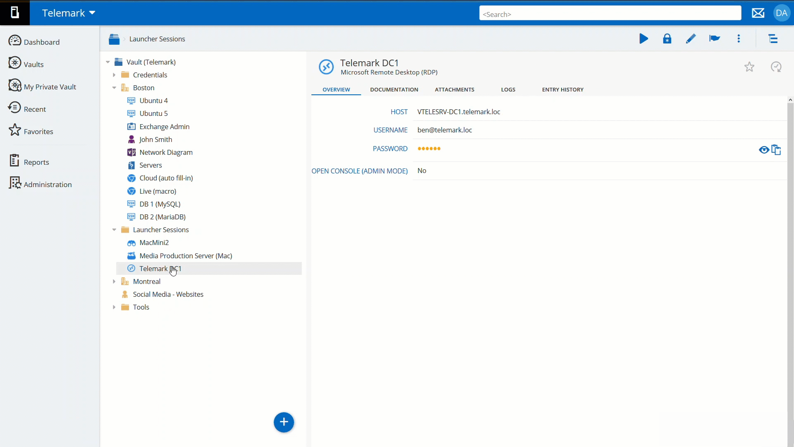Collapse the Boston folder
This screenshot has width=794, height=447.
[114, 88]
